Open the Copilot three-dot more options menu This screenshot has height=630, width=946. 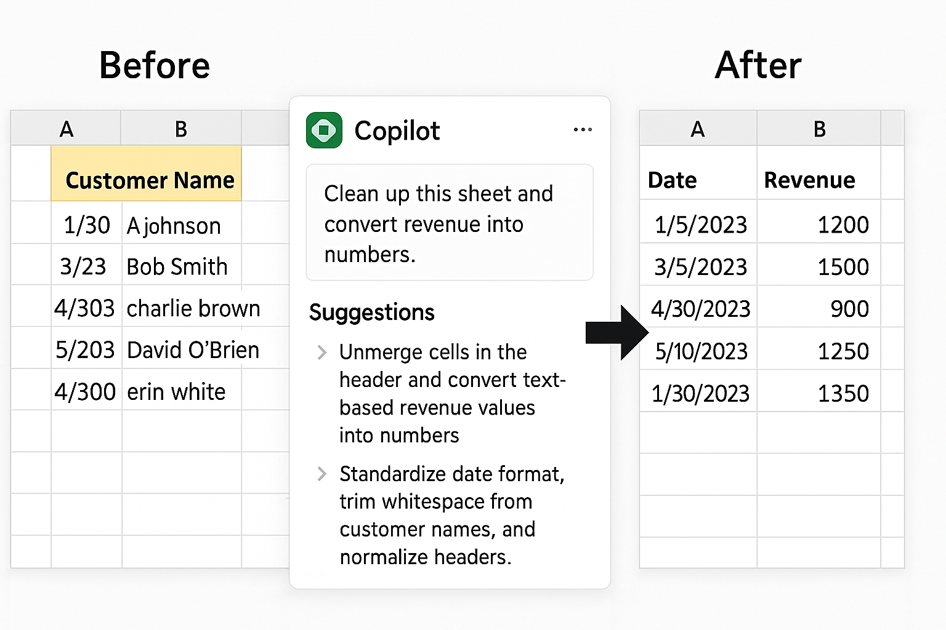point(583,130)
